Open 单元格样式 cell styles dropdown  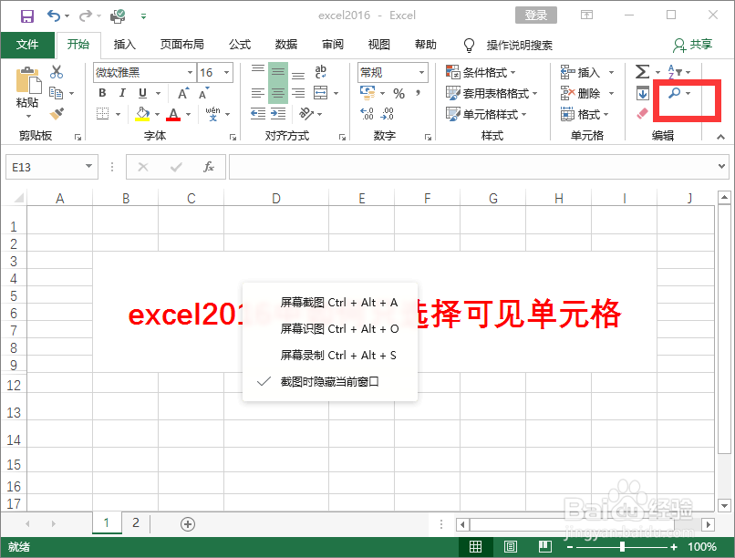click(x=486, y=114)
